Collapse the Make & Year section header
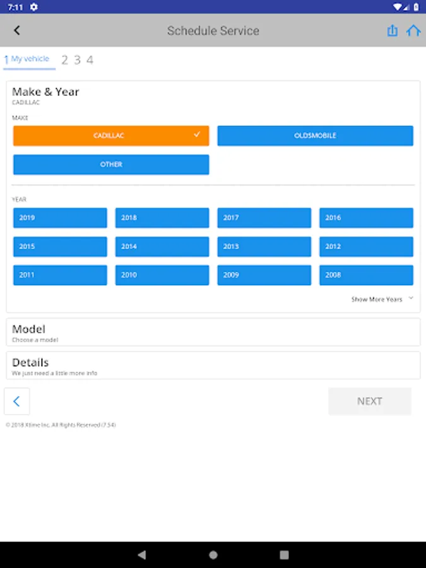This screenshot has width=426, height=568. [x=45, y=92]
